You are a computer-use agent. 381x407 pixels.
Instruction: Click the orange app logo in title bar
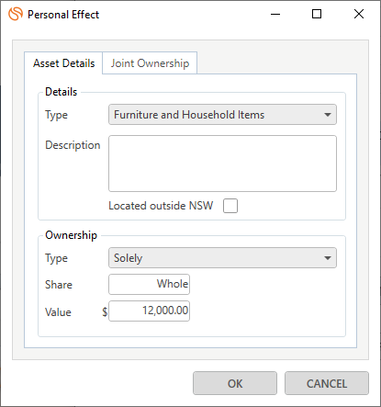pos(16,14)
